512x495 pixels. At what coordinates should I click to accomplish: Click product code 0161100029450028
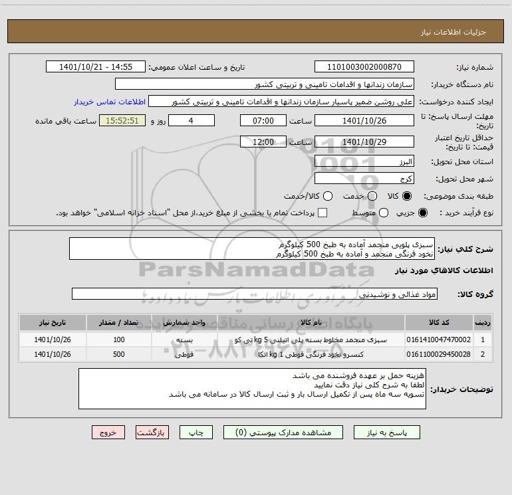tap(439, 354)
